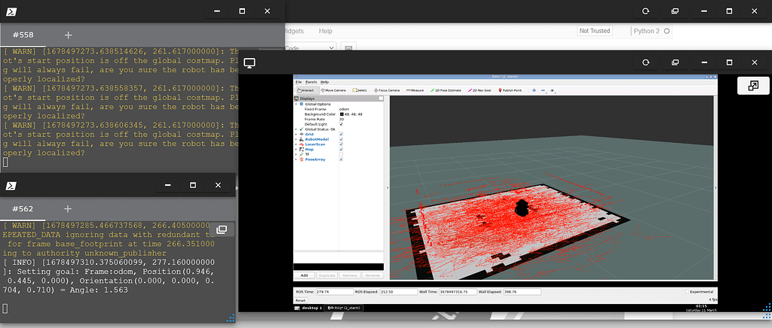Expand the Global Status: Ok item
Screen dimensions: 772x328
click(296, 129)
